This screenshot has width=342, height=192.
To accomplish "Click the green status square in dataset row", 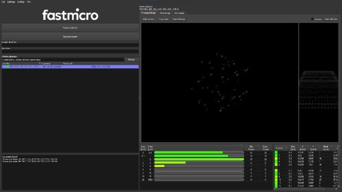I will [x=8, y=67].
